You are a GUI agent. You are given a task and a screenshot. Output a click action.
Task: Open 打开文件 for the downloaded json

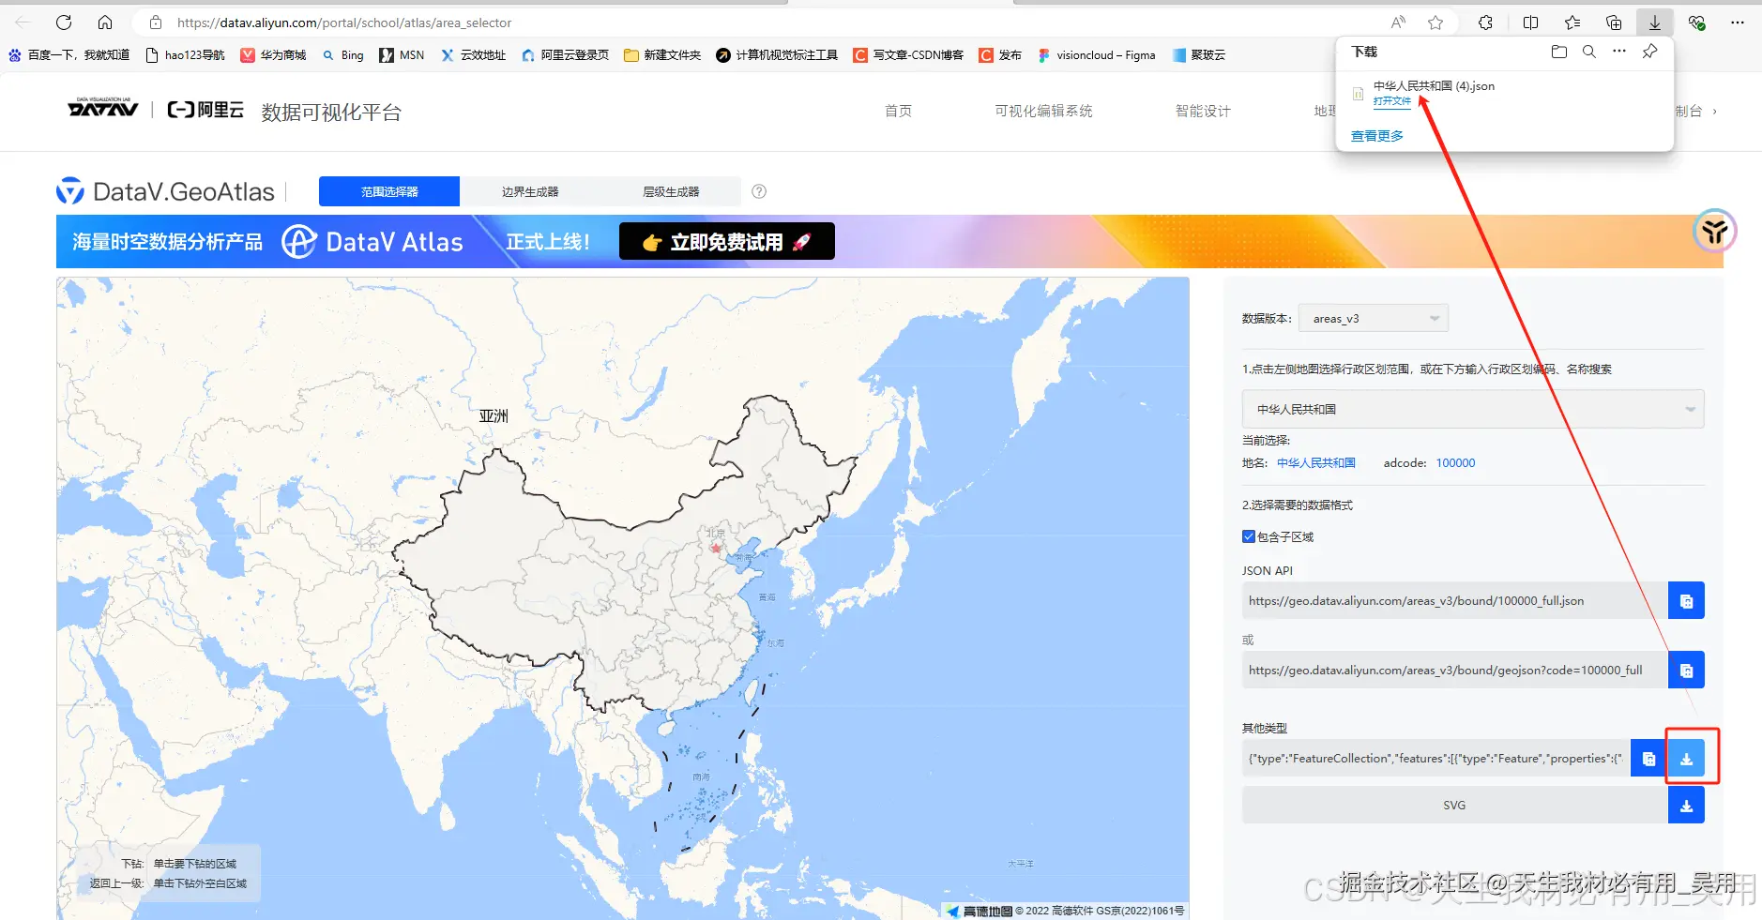(x=1394, y=100)
